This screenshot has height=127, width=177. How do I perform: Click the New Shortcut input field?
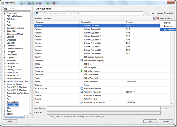click(x=104, y=108)
